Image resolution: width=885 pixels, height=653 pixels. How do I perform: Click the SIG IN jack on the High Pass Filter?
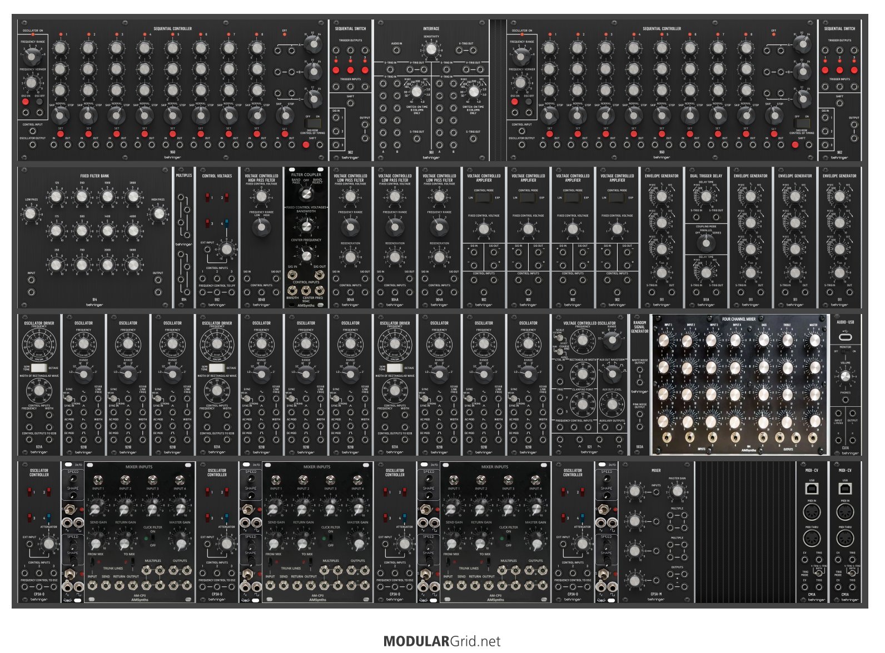[x=247, y=279]
